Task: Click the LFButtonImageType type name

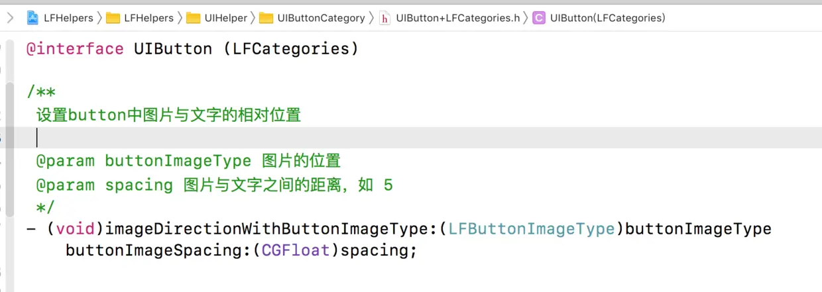Action: click(532, 229)
